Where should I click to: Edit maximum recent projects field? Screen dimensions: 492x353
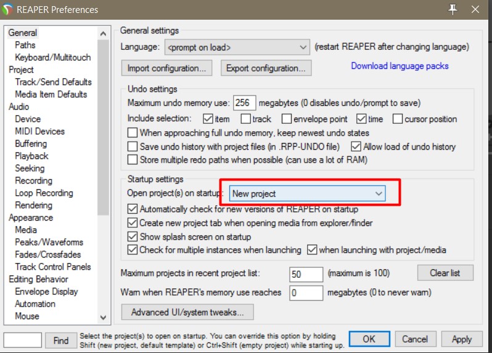click(306, 274)
